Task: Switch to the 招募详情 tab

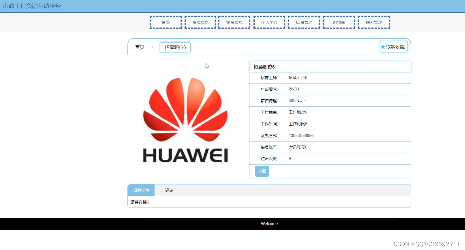Action: point(141,190)
